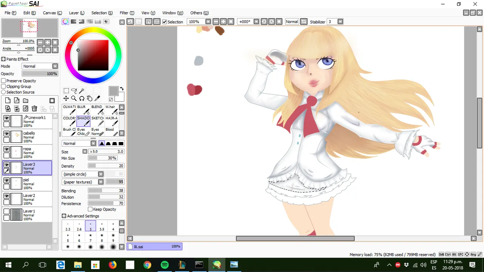This screenshot has width=484, height=272.
Task: Flip canvas view horizontally in toolbar
Action: coord(304,22)
